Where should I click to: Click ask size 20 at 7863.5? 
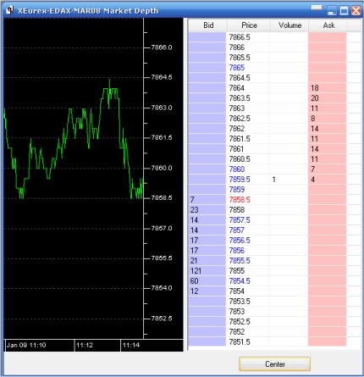pyautogui.click(x=327, y=98)
